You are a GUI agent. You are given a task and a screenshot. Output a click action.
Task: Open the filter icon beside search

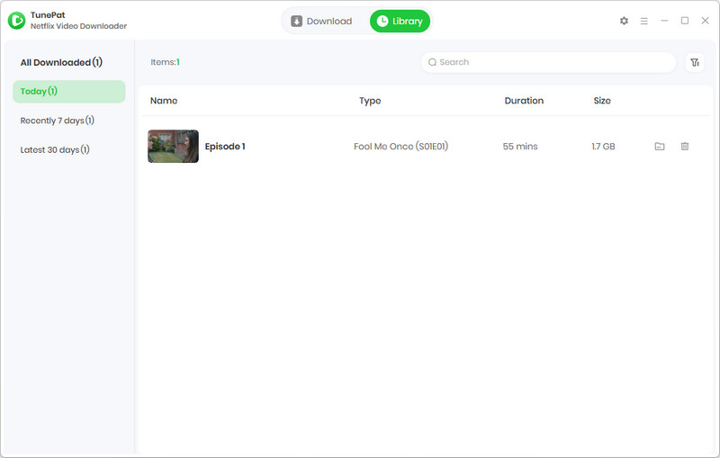[x=695, y=62]
